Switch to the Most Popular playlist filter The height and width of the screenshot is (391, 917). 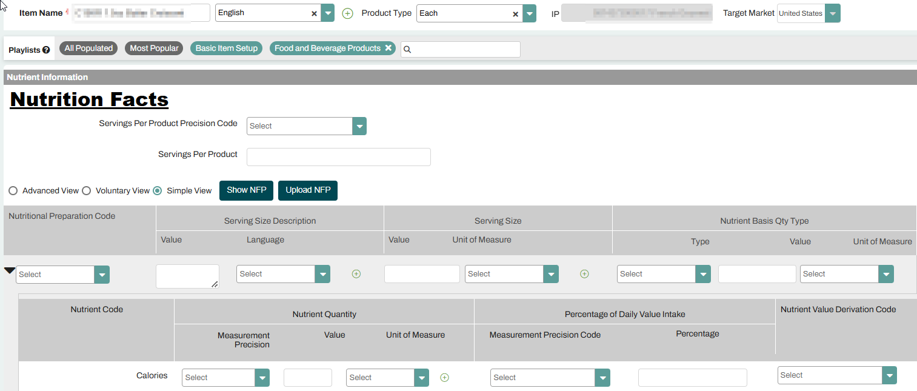(153, 47)
